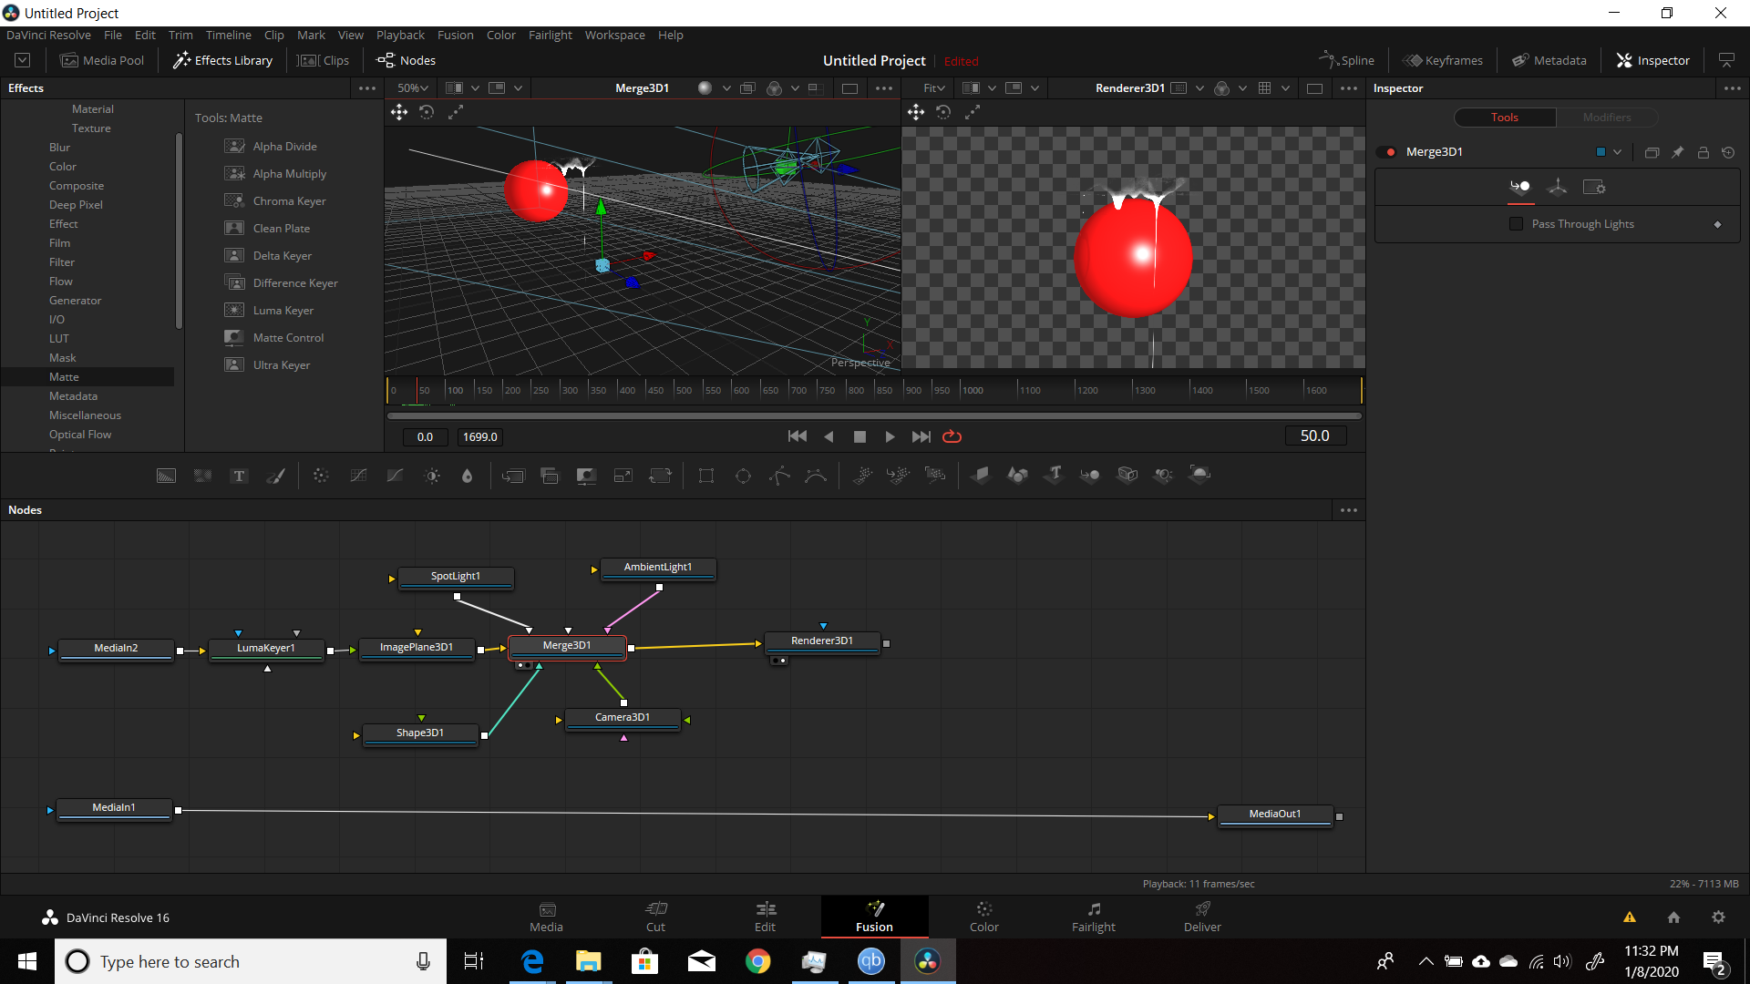Add a Fast Noise node from toolbar
The image size is (1750, 984).
pos(202,476)
